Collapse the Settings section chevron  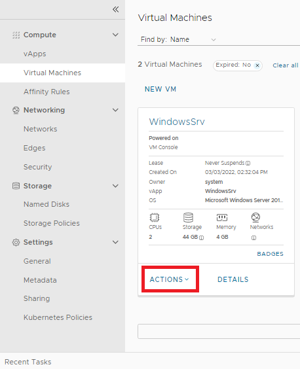[115, 242]
